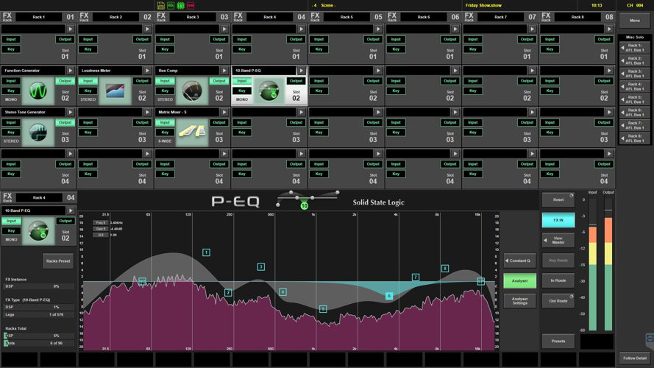Select EQ band node 4

pos(282,292)
